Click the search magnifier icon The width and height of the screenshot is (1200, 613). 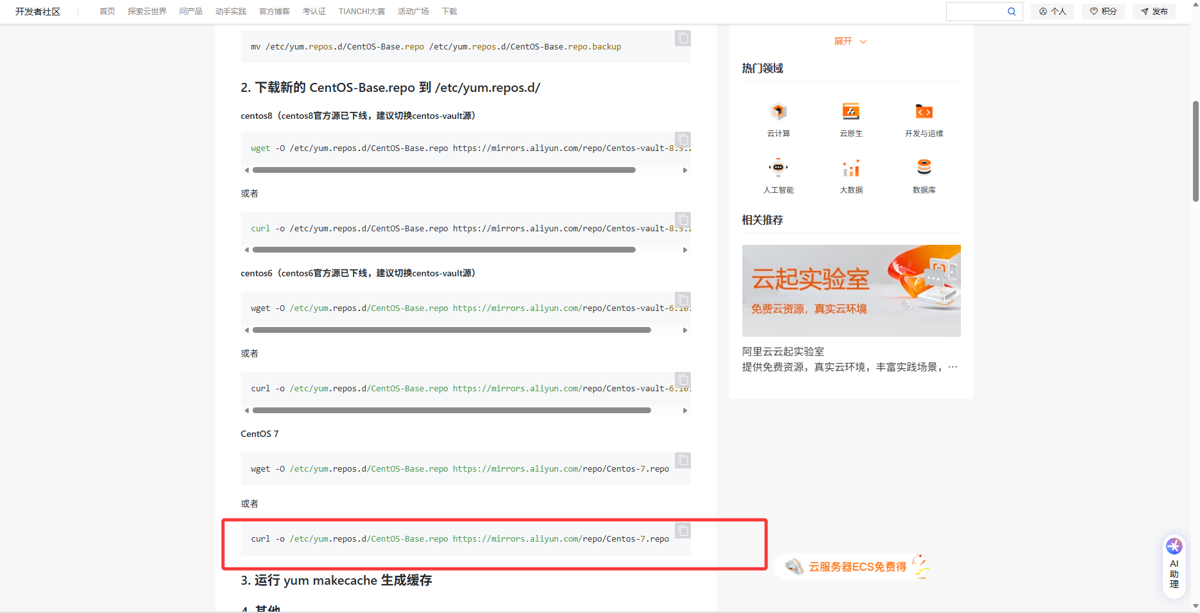tap(1012, 12)
